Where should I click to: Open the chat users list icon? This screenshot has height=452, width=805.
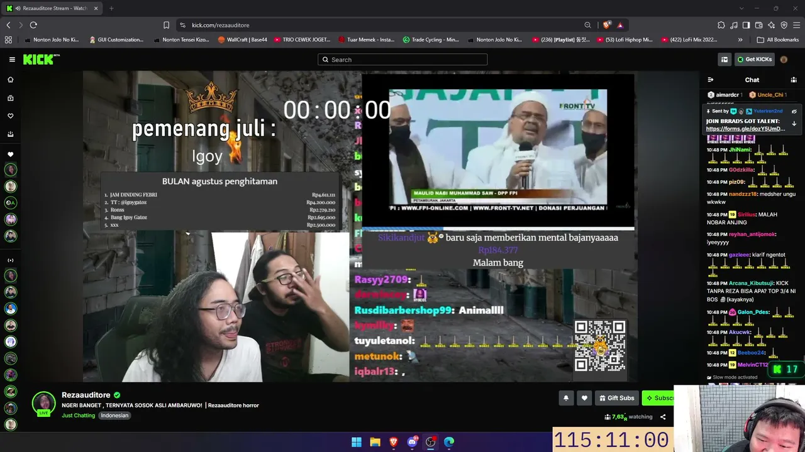point(794,80)
